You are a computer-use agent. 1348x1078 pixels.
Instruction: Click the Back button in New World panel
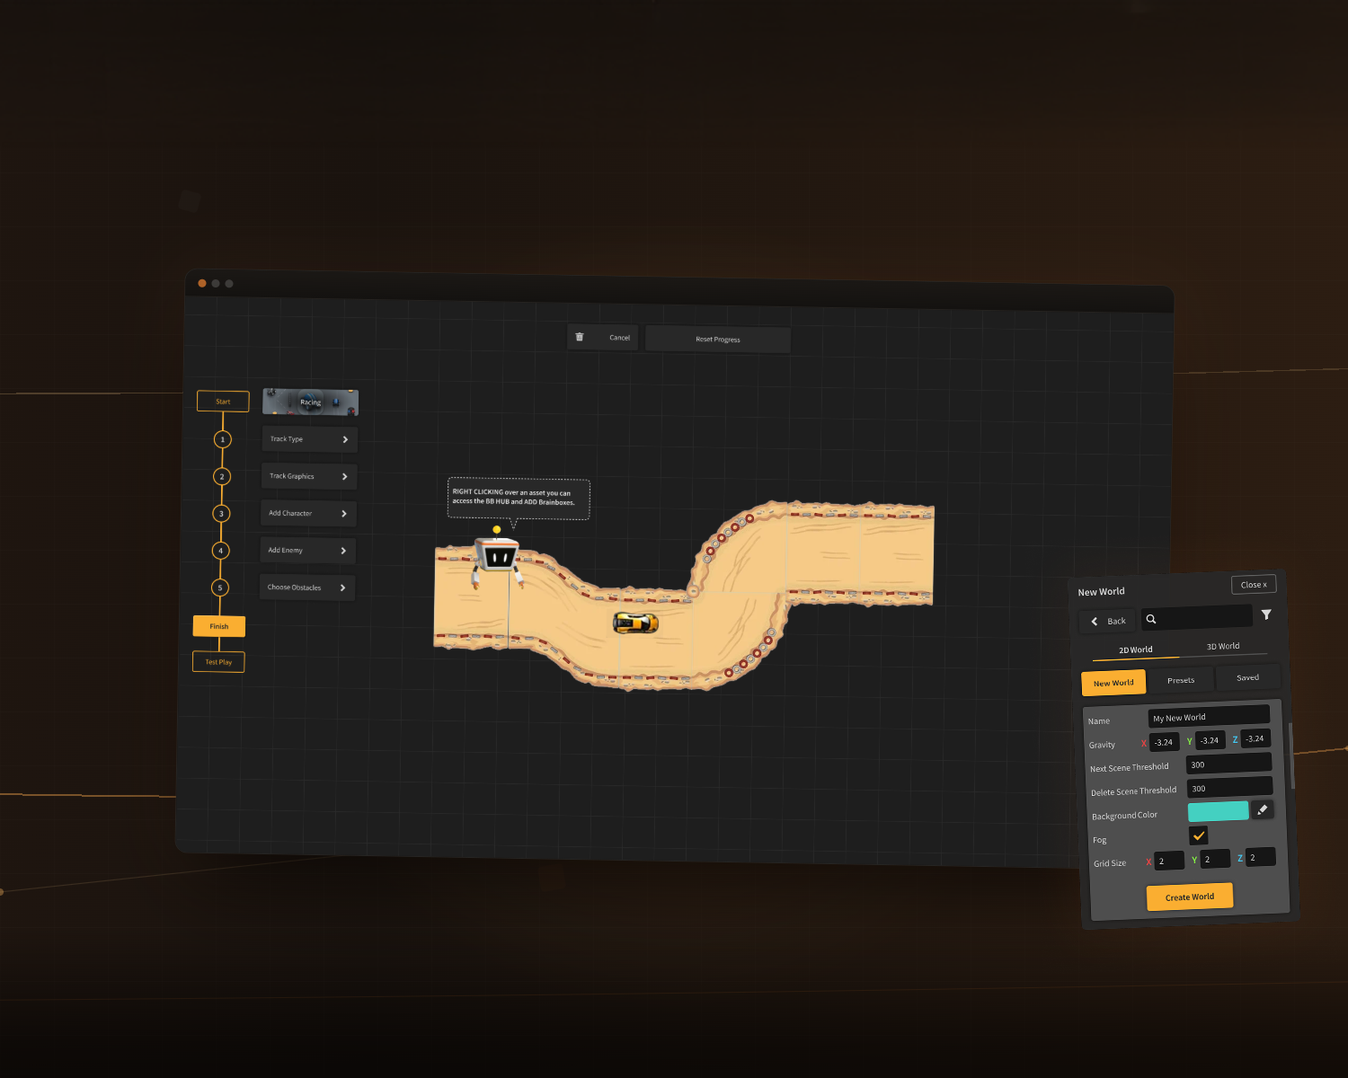point(1108,621)
